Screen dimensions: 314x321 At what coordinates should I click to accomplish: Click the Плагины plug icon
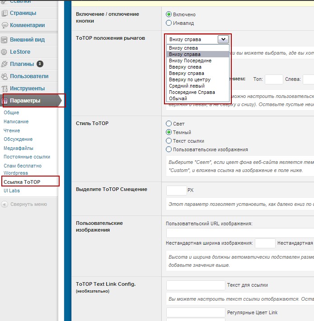(x=4, y=64)
